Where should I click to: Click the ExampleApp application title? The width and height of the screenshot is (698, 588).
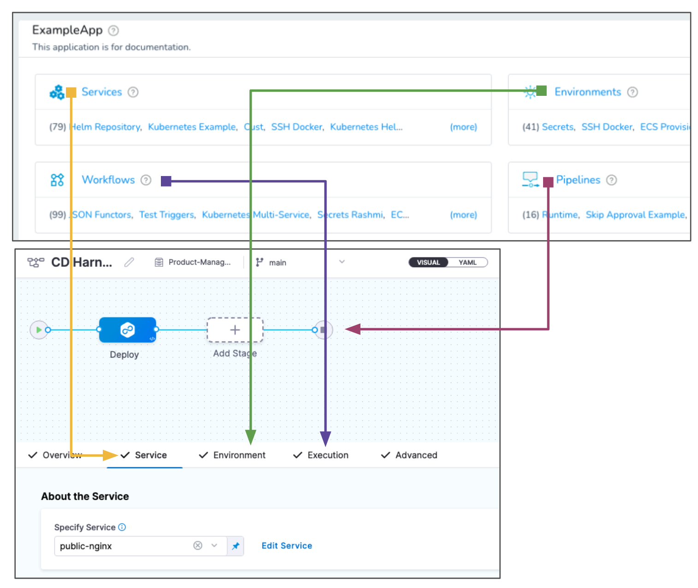pyautogui.click(x=67, y=30)
